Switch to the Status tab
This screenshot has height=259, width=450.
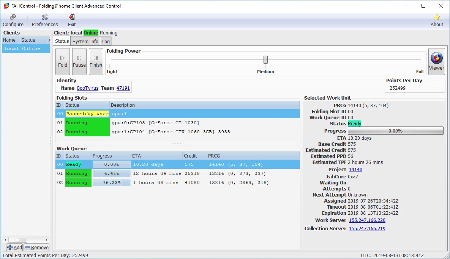coord(62,41)
